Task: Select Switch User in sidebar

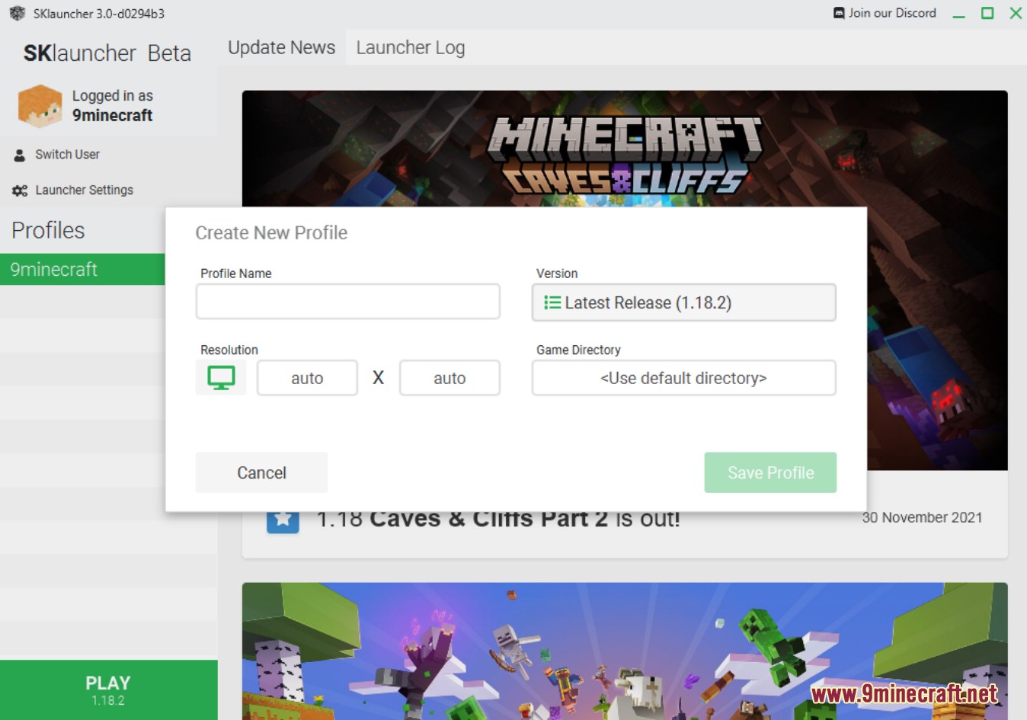Action: [x=67, y=155]
